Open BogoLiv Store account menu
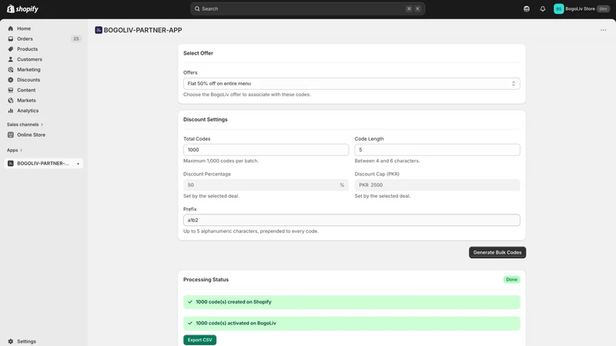 [x=581, y=8]
